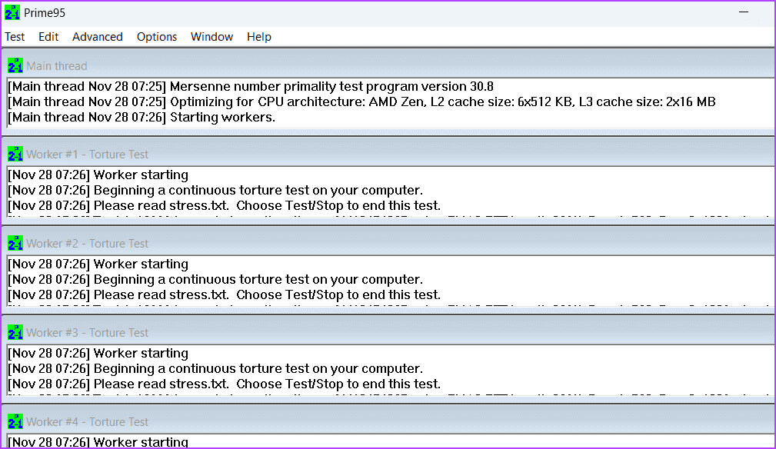Click the Prime95 application icon in title bar
Screen dimensions: 776x449
point(12,12)
